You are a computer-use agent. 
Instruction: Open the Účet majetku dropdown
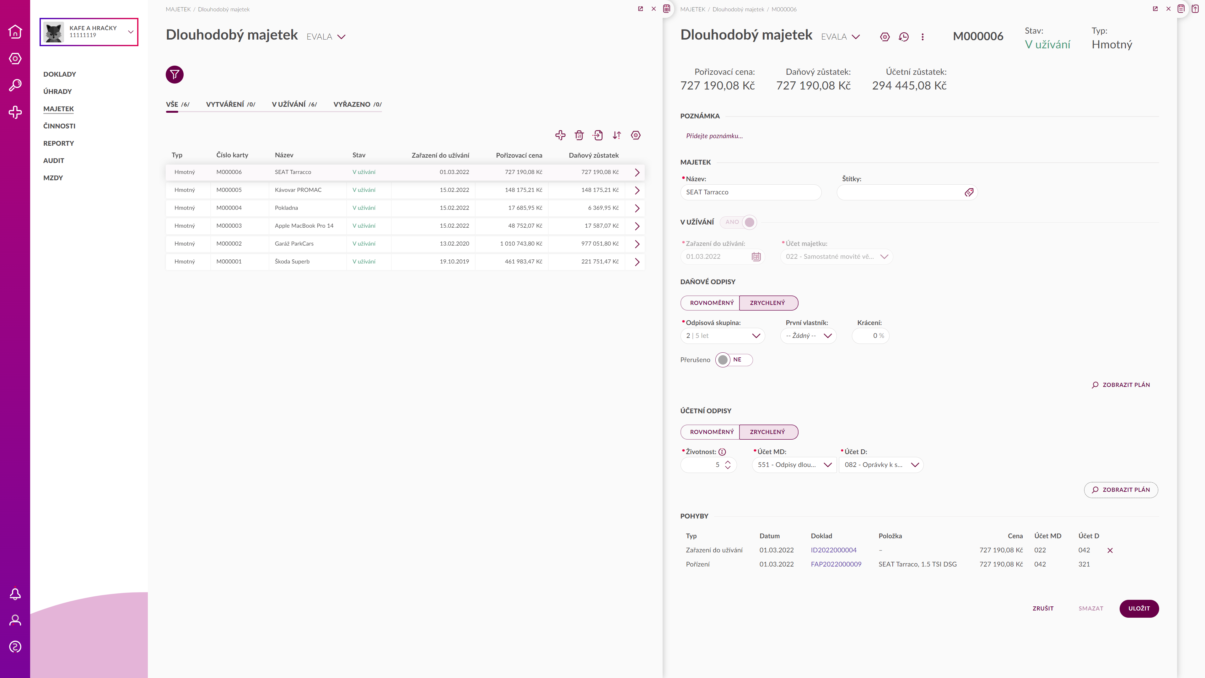(837, 257)
